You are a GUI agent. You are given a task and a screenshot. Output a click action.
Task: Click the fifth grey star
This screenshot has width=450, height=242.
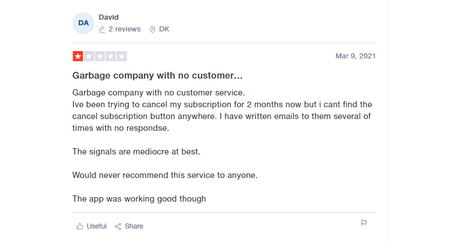click(x=121, y=56)
